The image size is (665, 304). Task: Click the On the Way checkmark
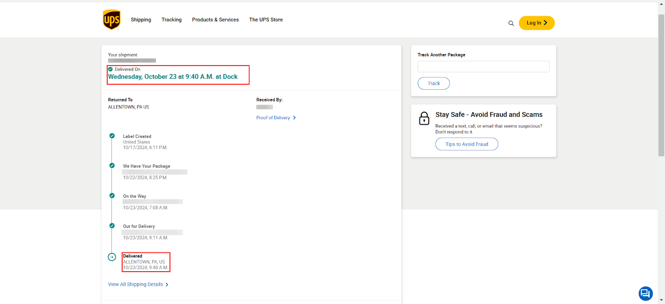pyautogui.click(x=112, y=196)
